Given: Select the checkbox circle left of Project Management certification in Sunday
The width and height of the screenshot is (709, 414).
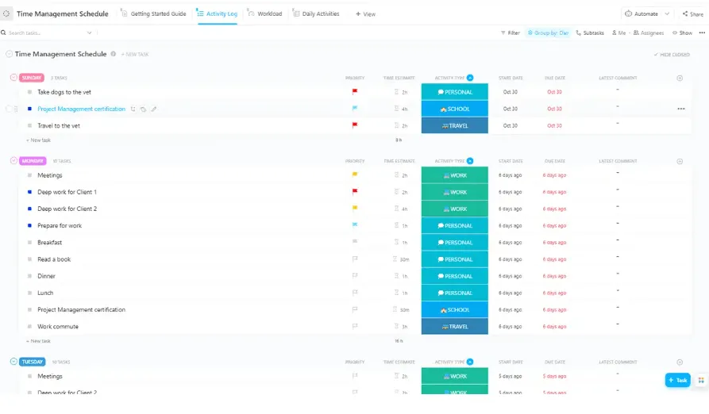Looking at the screenshot, I should 9,109.
